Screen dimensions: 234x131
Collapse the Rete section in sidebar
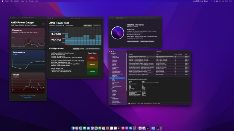[x=110, y=89]
